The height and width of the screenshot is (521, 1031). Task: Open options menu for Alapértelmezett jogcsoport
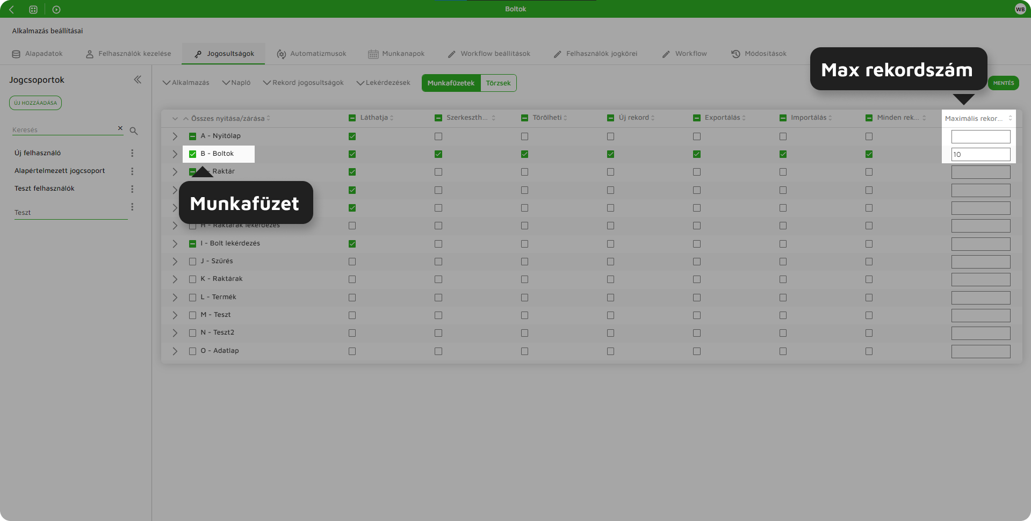[132, 171]
